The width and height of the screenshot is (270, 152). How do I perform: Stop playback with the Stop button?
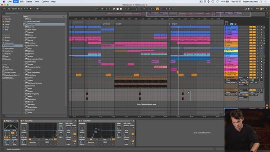118,9
